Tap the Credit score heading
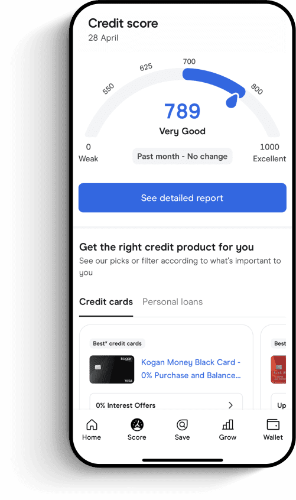The image size is (296, 500). click(x=123, y=23)
